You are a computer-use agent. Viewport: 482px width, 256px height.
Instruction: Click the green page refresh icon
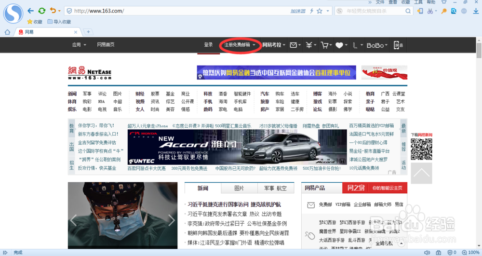[x=42, y=11]
